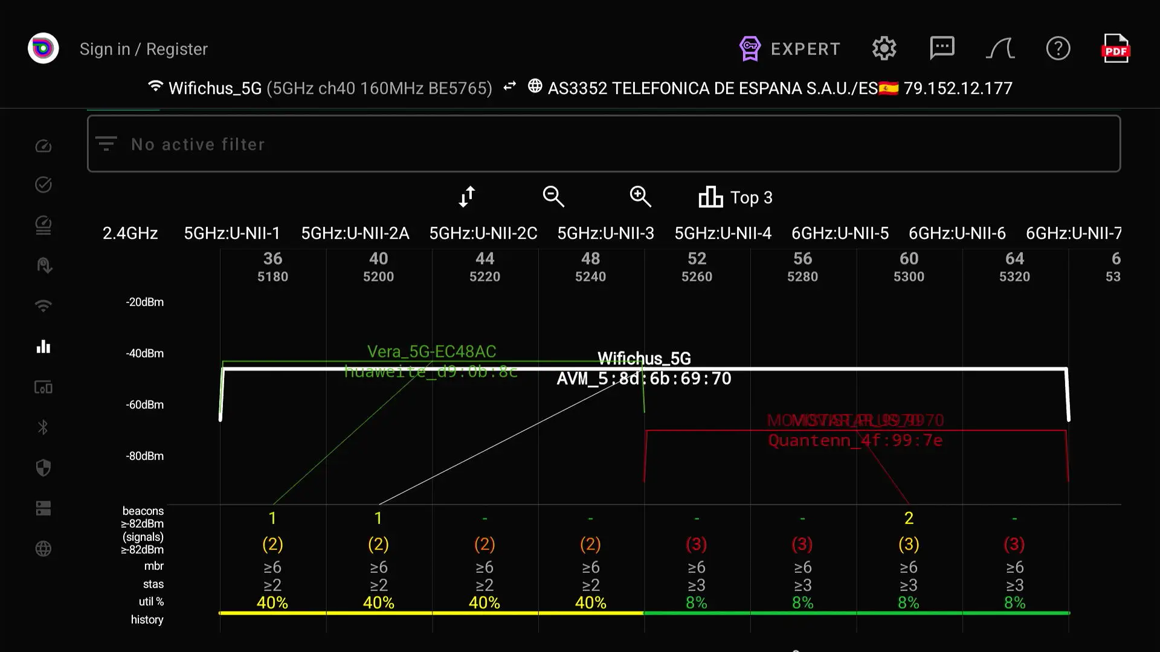Click the AVM_5:8d:6b:69:70 label

(644, 379)
